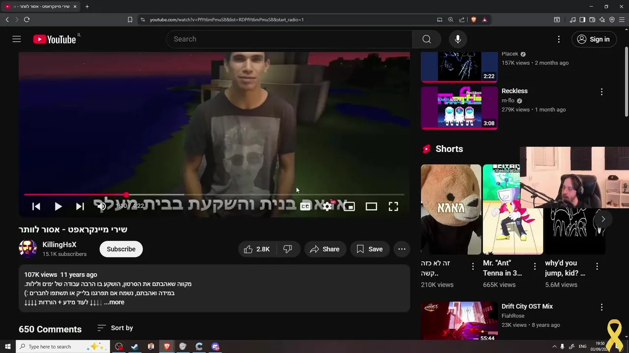The height and width of the screenshot is (353, 629).
Task: Open Brave Wallet icon
Action: click(x=592, y=20)
